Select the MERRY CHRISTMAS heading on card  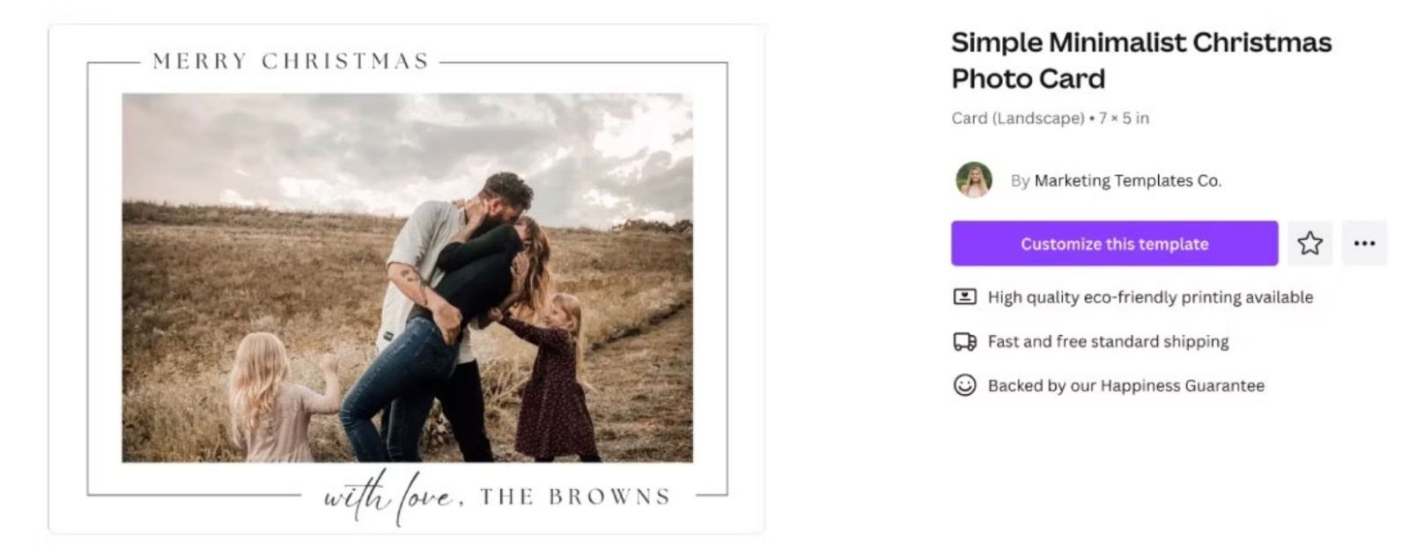click(291, 62)
